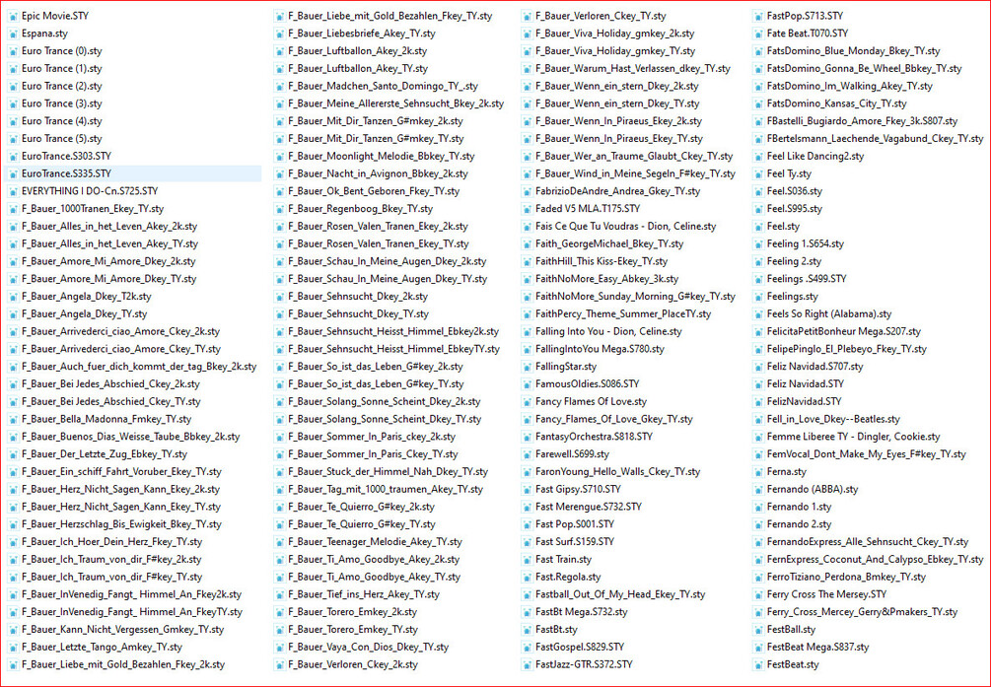Select F_Bauer_1000Tranen_Ekey_TY.sty
Image resolution: width=991 pixels, height=687 pixels.
(93, 209)
